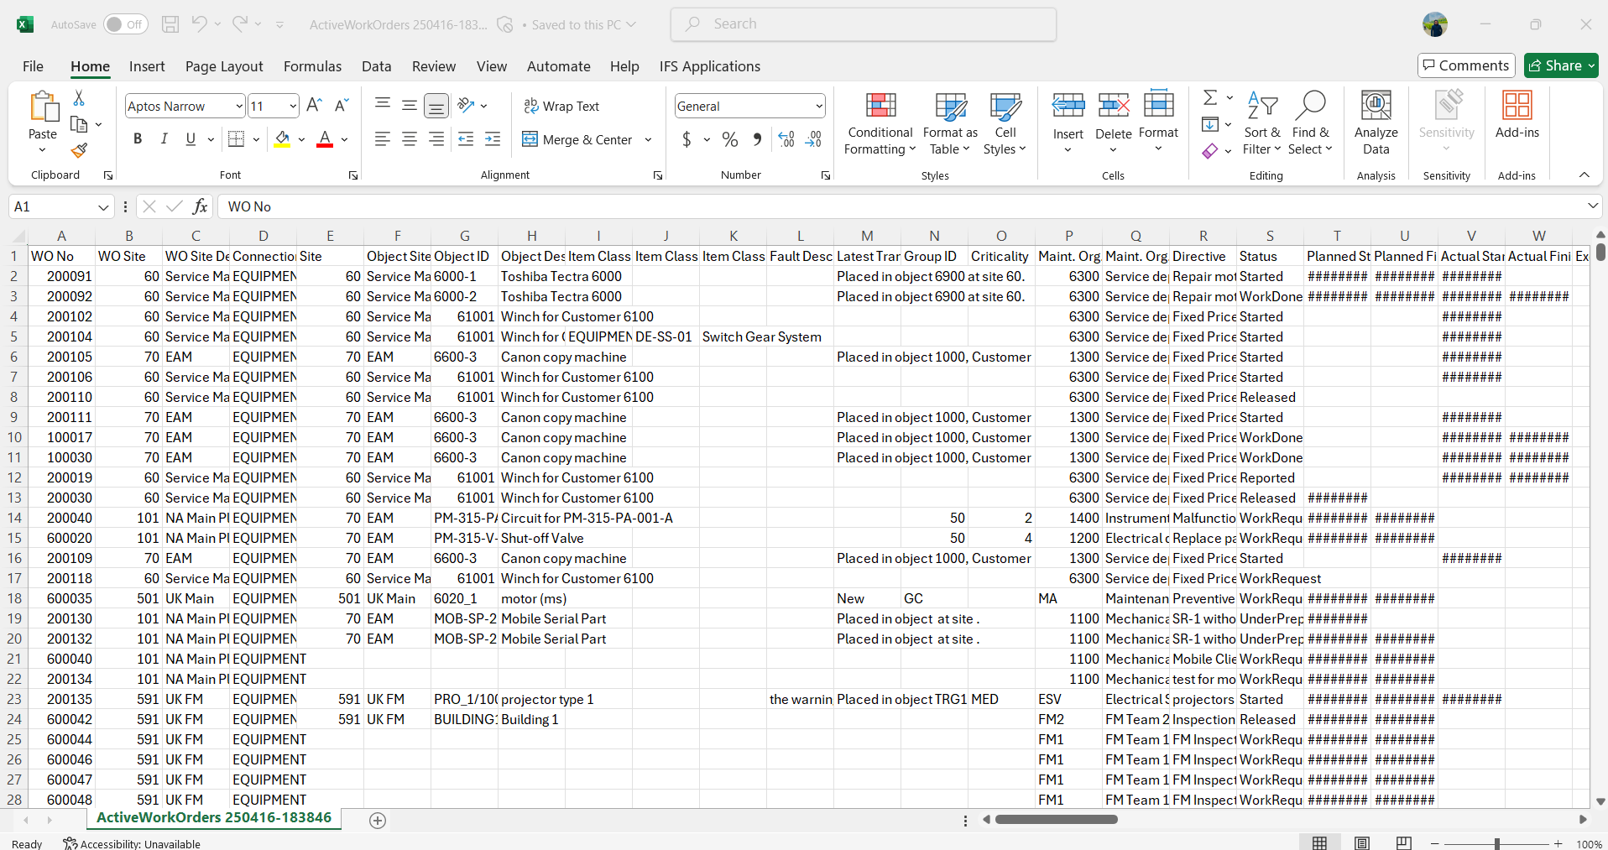Click the Redo arrow icon
The height and width of the screenshot is (850, 1608).
(x=240, y=24)
